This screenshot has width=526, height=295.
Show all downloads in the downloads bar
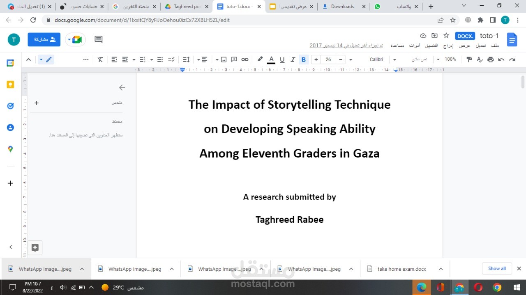[497, 269]
